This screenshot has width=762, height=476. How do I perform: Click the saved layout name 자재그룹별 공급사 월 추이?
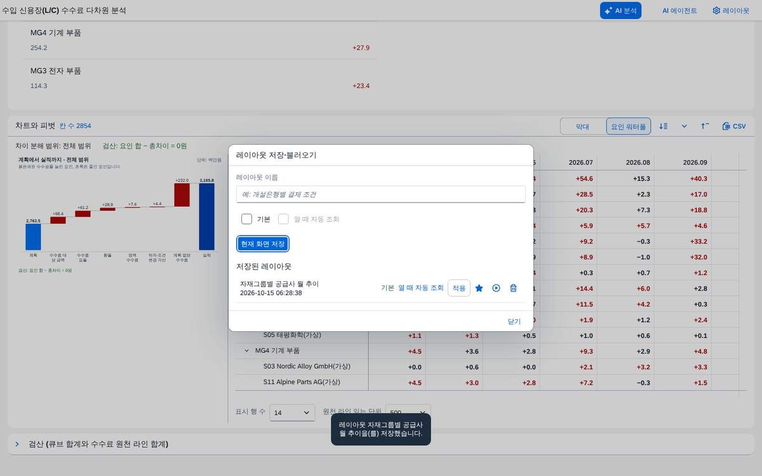[279, 284]
